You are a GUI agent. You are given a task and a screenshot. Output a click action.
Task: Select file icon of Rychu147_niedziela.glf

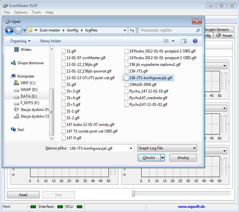click(x=126, y=98)
